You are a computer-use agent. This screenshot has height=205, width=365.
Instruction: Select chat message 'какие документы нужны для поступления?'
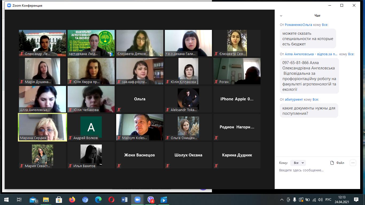(309, 111)
